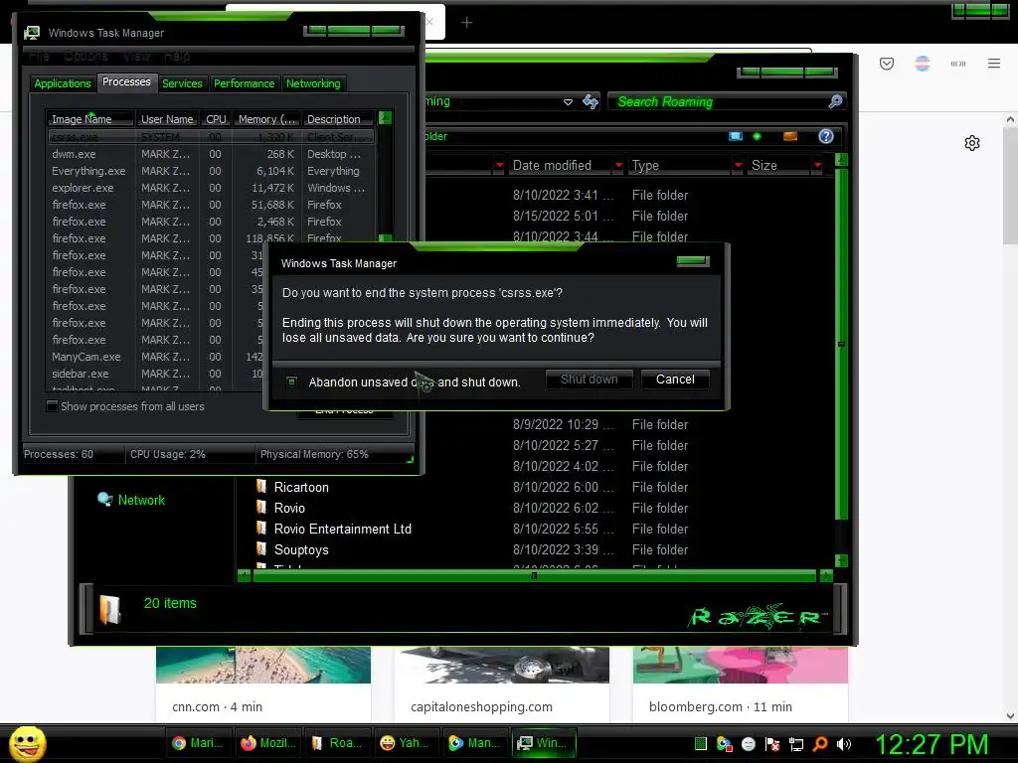Click the disabled Shut down button

tap(589, 380)
